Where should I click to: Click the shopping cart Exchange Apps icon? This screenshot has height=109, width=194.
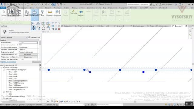tap(176, 5)
